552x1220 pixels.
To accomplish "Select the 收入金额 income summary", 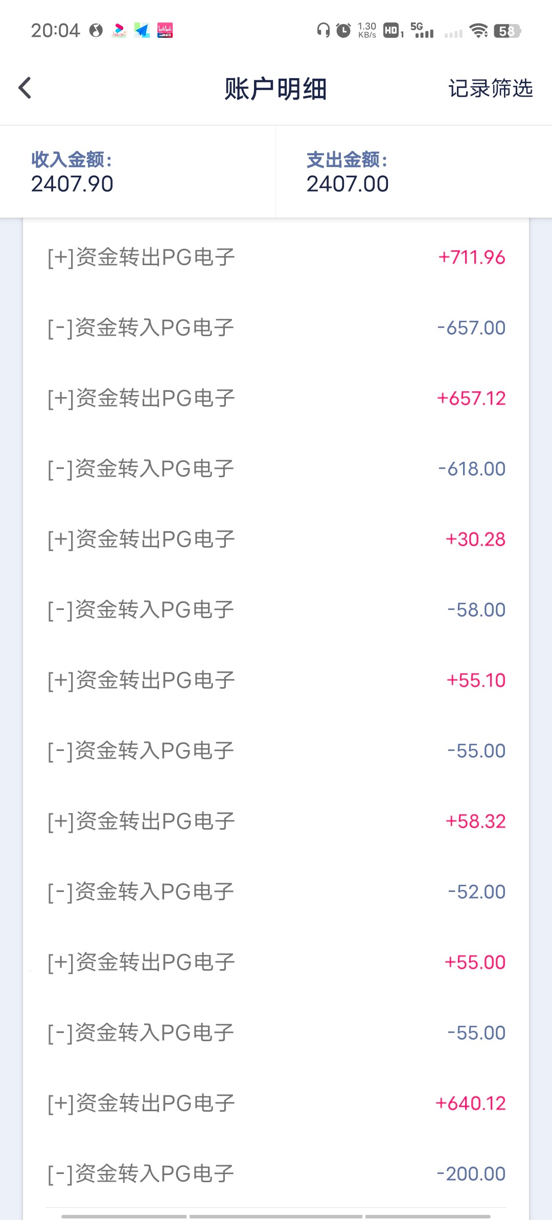I will 138,172.
